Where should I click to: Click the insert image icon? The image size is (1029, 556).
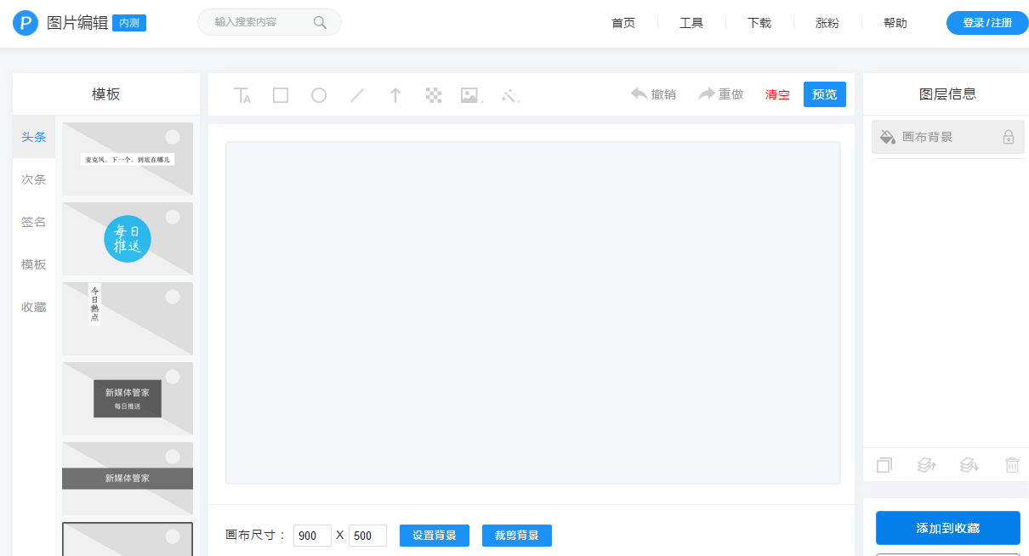tap(469, 95)
